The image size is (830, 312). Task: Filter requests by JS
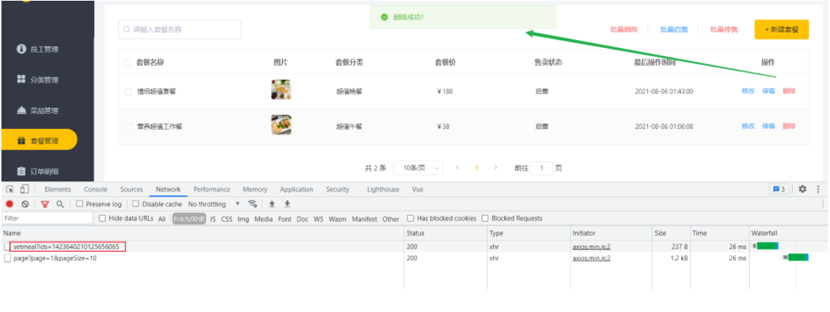click(x=213, y=219)
